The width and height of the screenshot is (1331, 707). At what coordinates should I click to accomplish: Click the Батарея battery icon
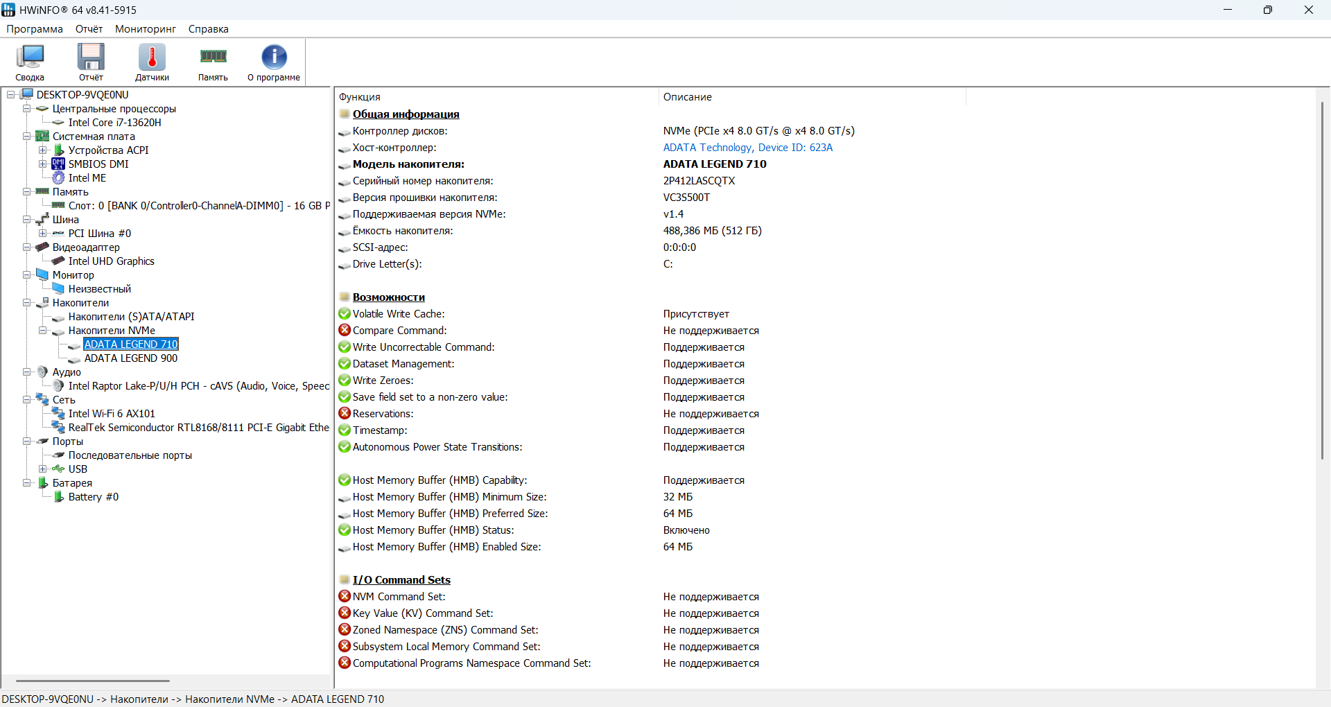click(x=42, y=482)
